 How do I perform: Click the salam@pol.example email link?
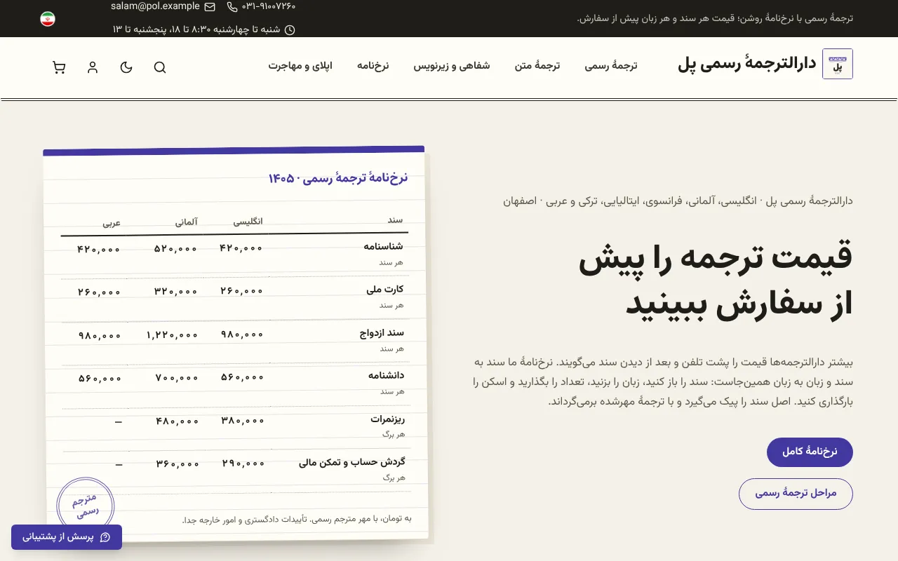click(x=155, y=6)
